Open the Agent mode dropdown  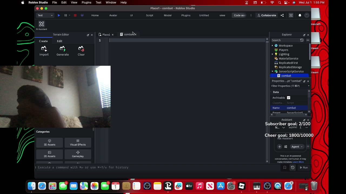(x=297, y=147)
